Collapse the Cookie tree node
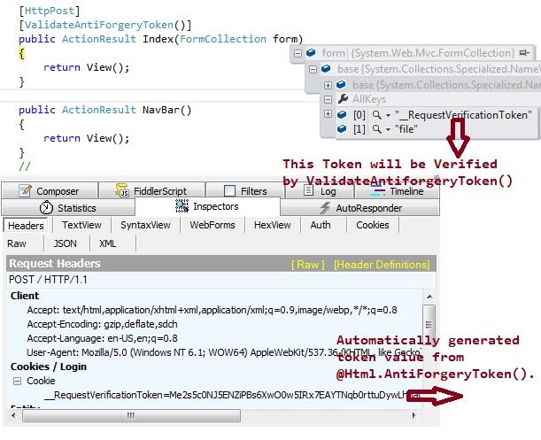This screenshot has width=541, height=440. [16, 381]
